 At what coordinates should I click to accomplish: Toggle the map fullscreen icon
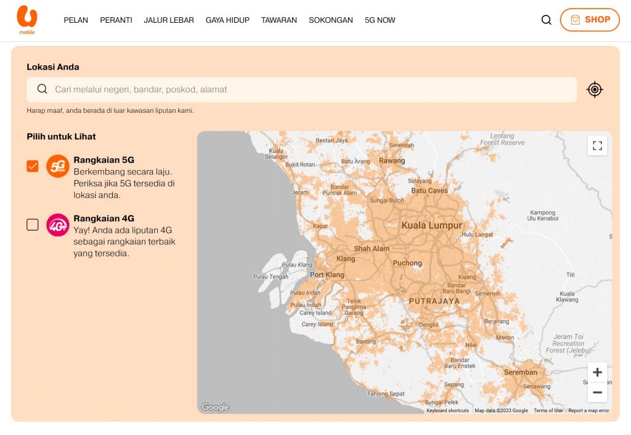[x=597, y=145]
